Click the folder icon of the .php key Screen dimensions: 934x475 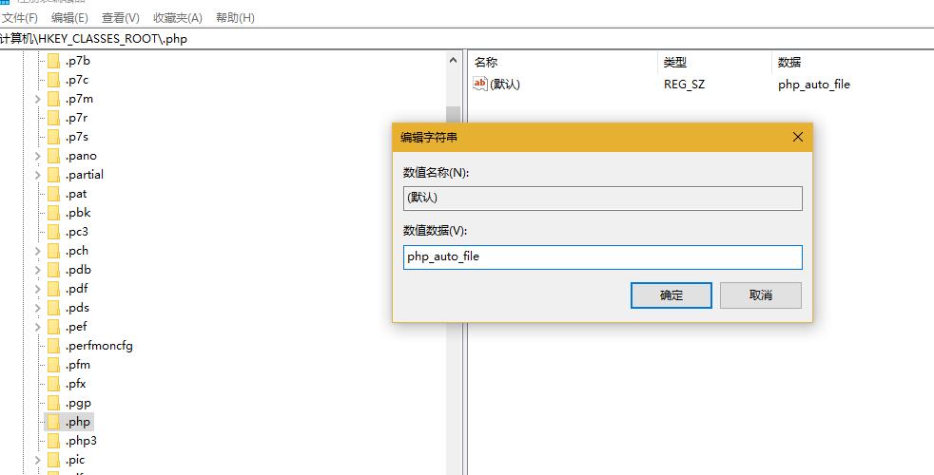click(x=53, y=422)
